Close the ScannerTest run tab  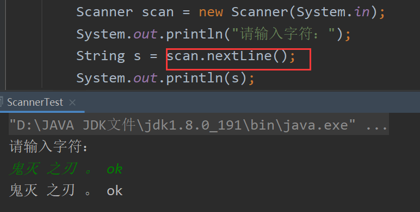[x=72, y=102]
